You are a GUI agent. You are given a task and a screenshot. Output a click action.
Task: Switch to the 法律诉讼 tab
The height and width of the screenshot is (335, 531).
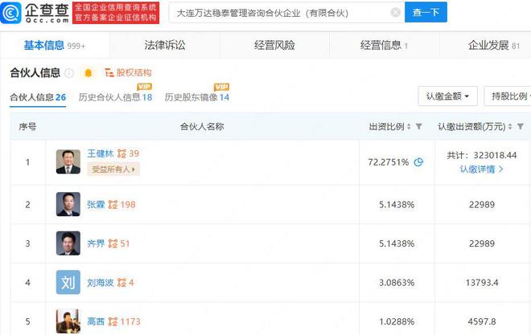pos(165,45)
